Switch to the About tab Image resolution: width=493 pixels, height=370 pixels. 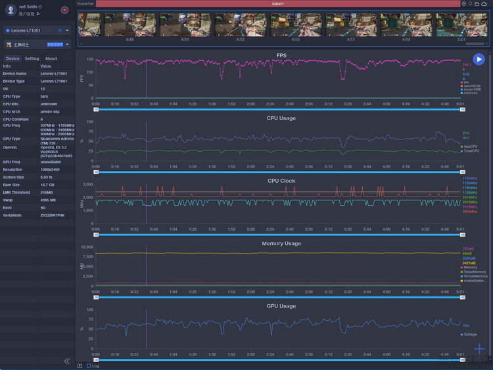click(x=51, y=58)
